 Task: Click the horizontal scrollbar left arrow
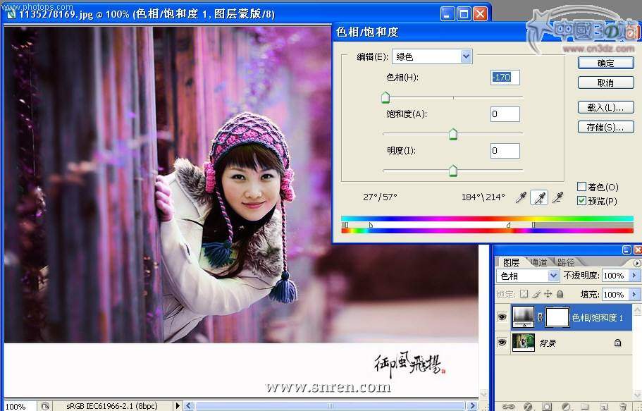coord(188,405)
